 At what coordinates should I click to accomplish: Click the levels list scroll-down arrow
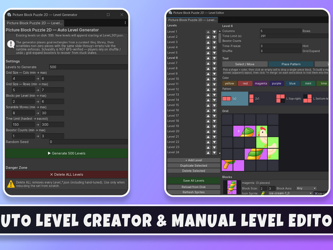tap(220, 153)
